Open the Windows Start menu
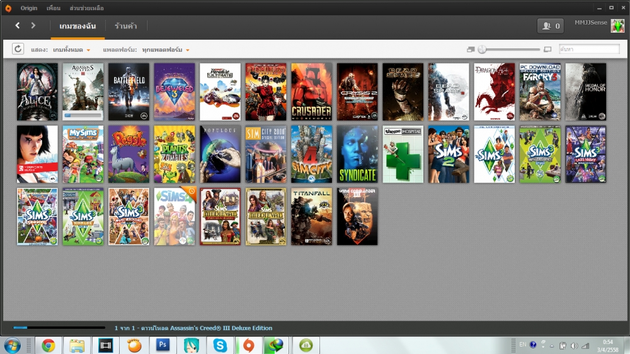 click(x=12, y=346)
